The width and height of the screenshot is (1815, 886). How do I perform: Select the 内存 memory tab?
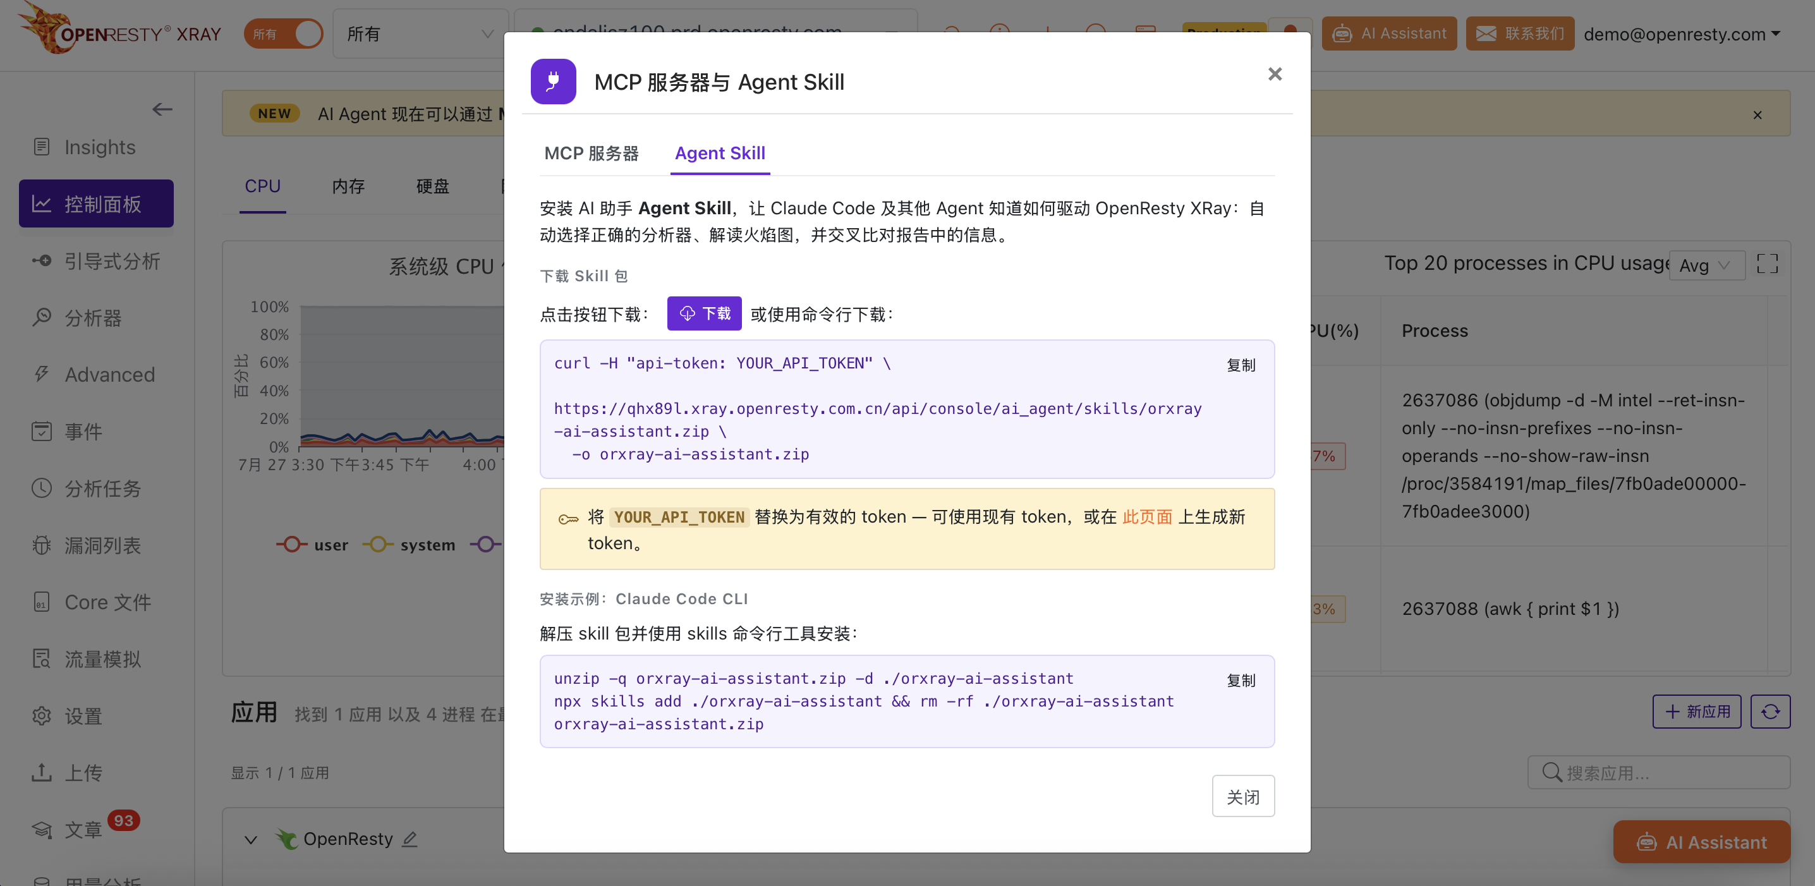[x=349, y=186]
